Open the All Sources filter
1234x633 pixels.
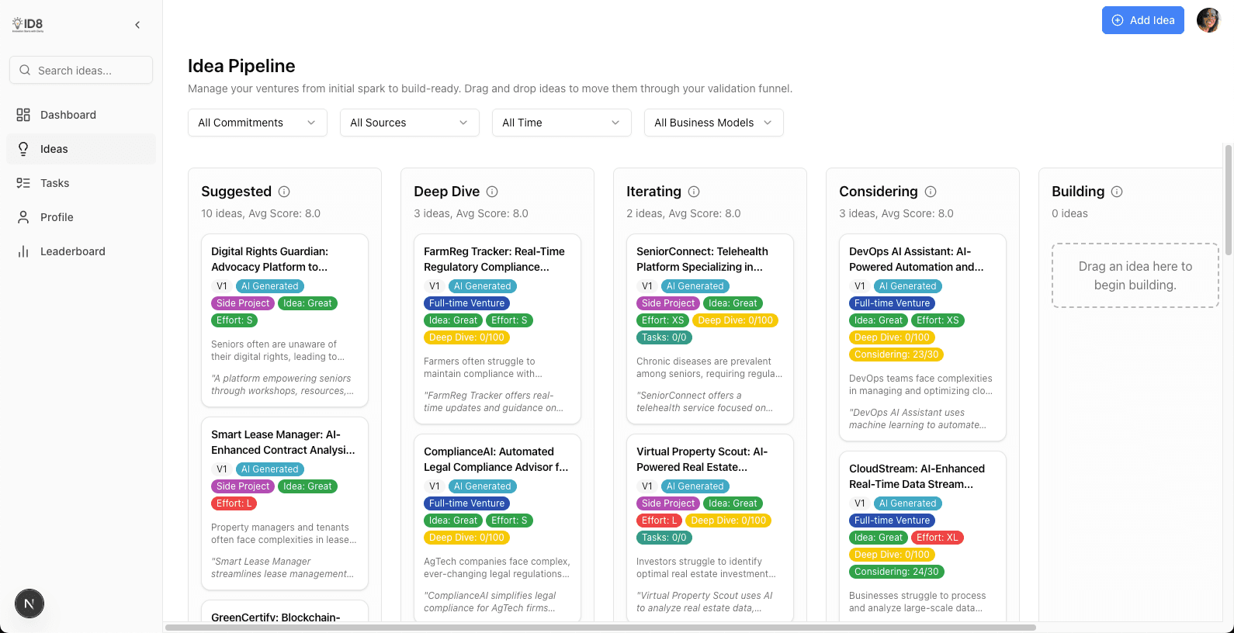point(409,123)
